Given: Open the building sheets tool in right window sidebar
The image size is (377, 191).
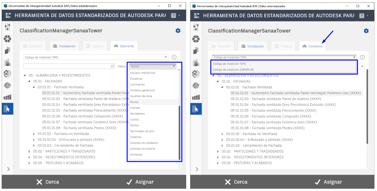Looking at the screenshot, I should (196, 51).
